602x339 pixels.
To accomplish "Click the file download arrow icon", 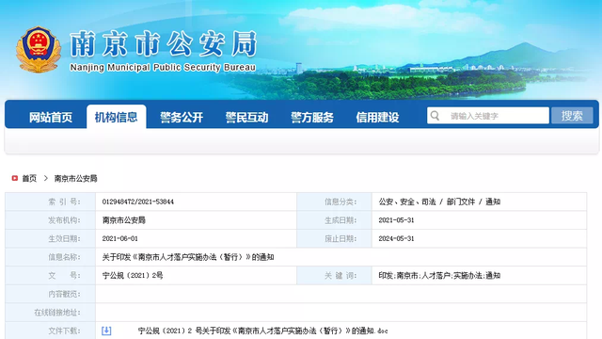I will (106, 331).
